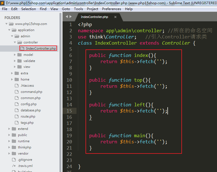Click the tab navigate-forward arrow
Screen dimensions: 217x172
click(x=70, y=17)
